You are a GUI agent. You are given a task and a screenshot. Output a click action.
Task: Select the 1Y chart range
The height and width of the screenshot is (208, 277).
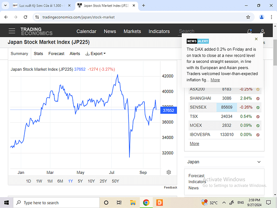click(70, 181)
